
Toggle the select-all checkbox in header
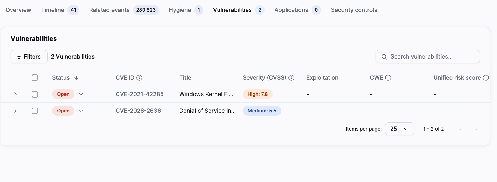pyautogui.click(x=35, y=78)
